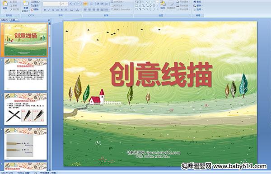Click the Paste clipboard icon

5,4
